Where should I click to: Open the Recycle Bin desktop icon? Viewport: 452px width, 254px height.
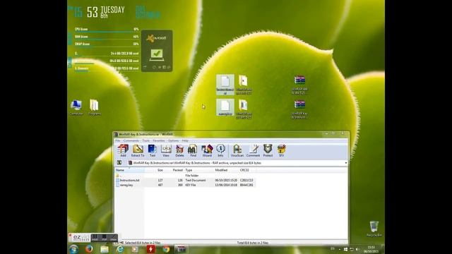point(374,229)
